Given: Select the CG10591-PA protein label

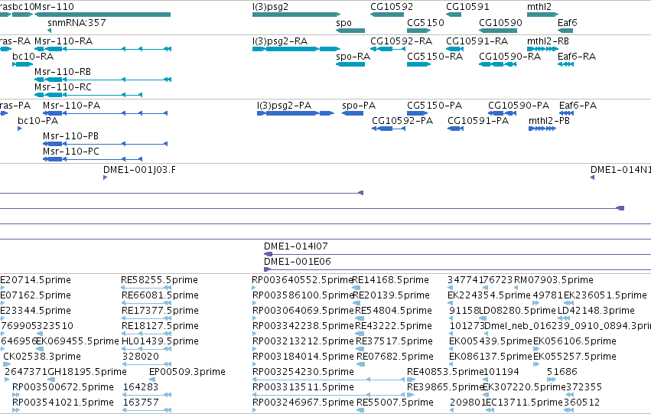Looking at the screenshot, I should (478, 121).
